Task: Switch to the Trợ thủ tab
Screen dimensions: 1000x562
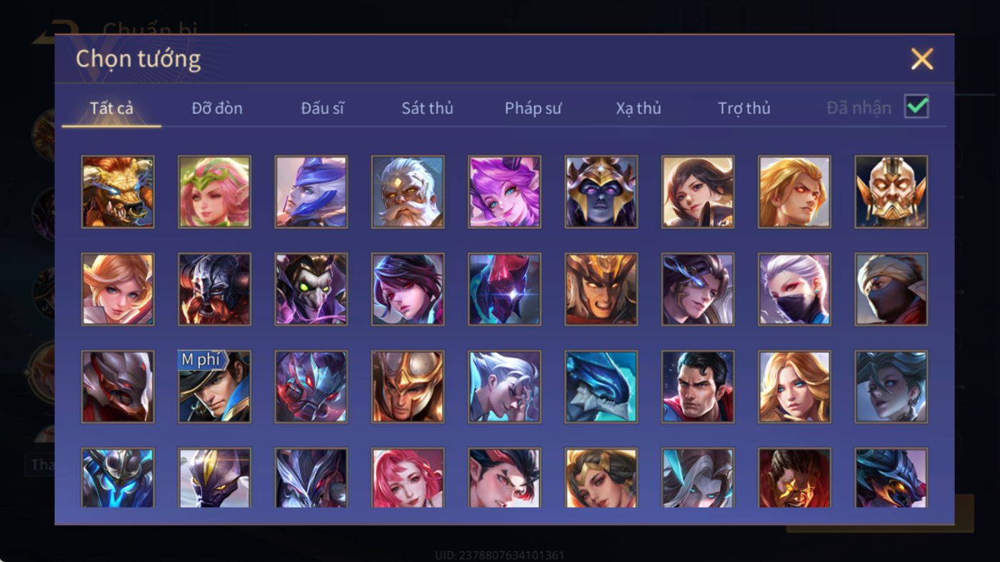Action: point(744,109)
